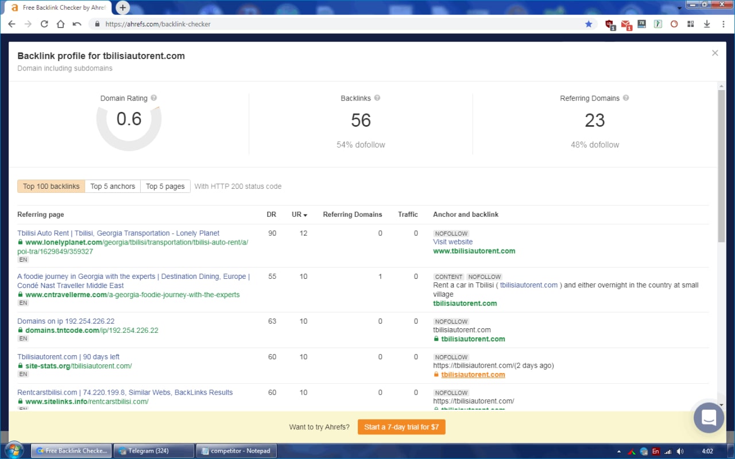Click the Traffic column header
This screenshot has height=459, width=735.
408,215
